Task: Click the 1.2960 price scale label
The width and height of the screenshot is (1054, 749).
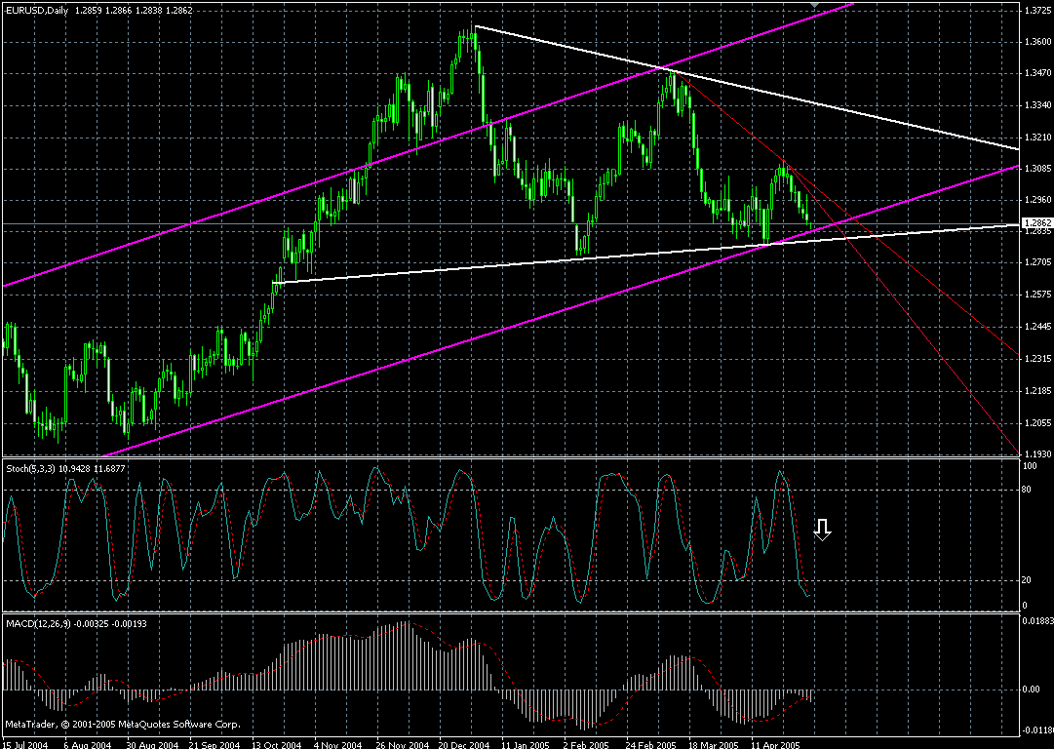Action: pos(1035,200)
